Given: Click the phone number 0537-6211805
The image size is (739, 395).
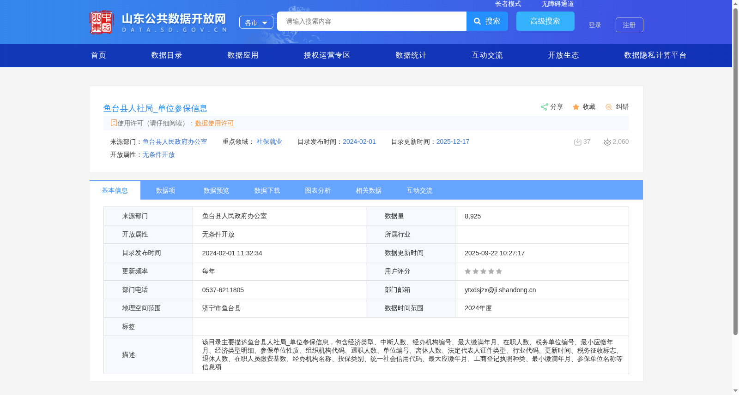Looking at the screenshot, I should tap(223, 290).
